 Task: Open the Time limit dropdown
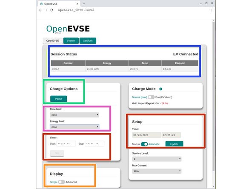point(74,115)
